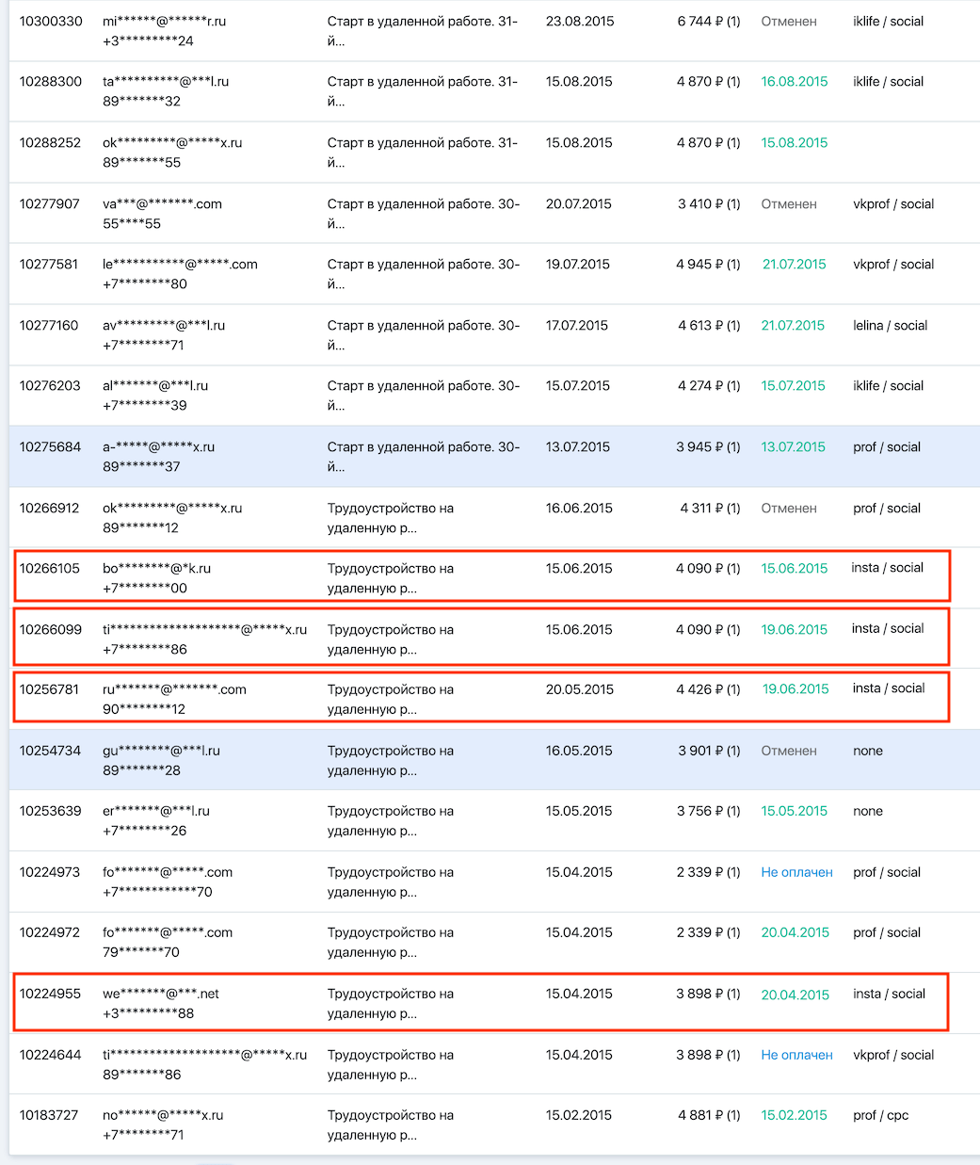Click green date 15.05.2015

[795, 811]
